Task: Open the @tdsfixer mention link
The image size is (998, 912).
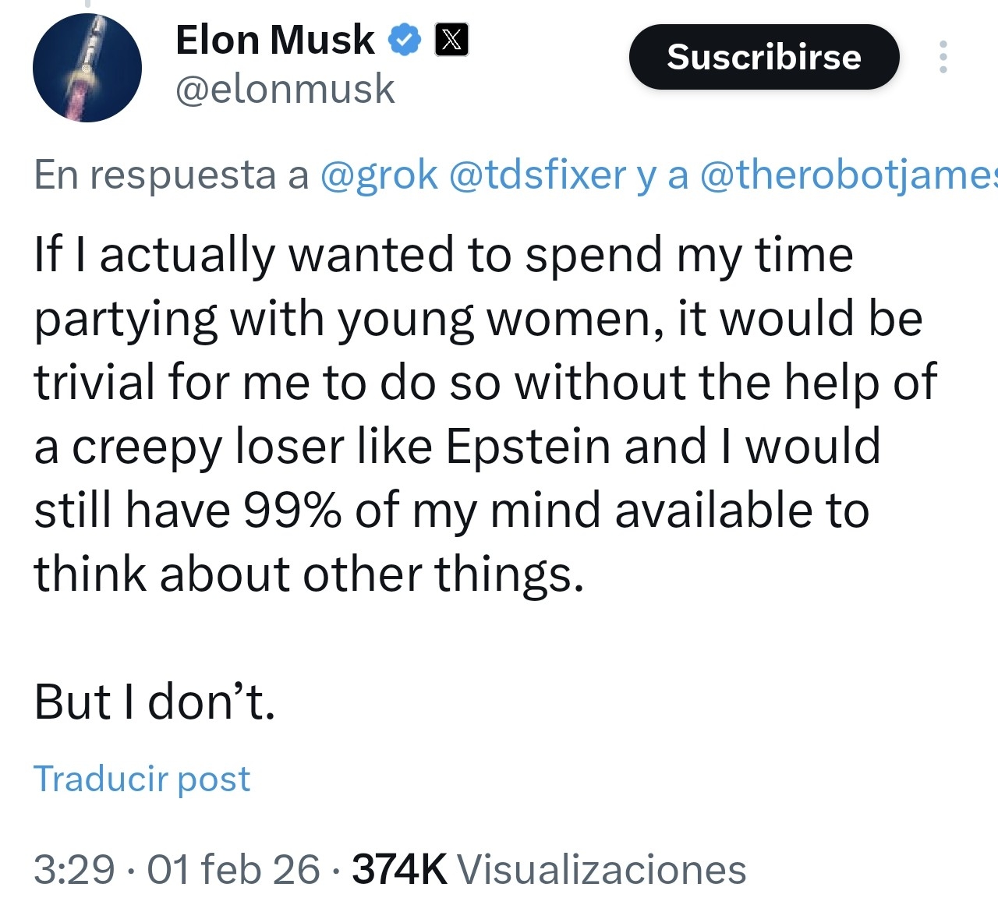Action: coord(538,175)
